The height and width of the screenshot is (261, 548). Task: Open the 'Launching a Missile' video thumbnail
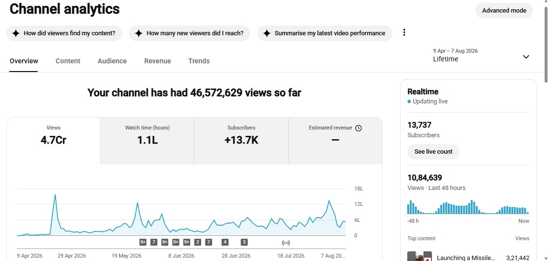420,256
